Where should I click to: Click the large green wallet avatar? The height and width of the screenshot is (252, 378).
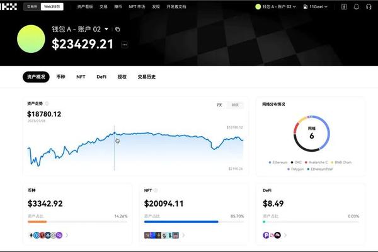(31, 39)
